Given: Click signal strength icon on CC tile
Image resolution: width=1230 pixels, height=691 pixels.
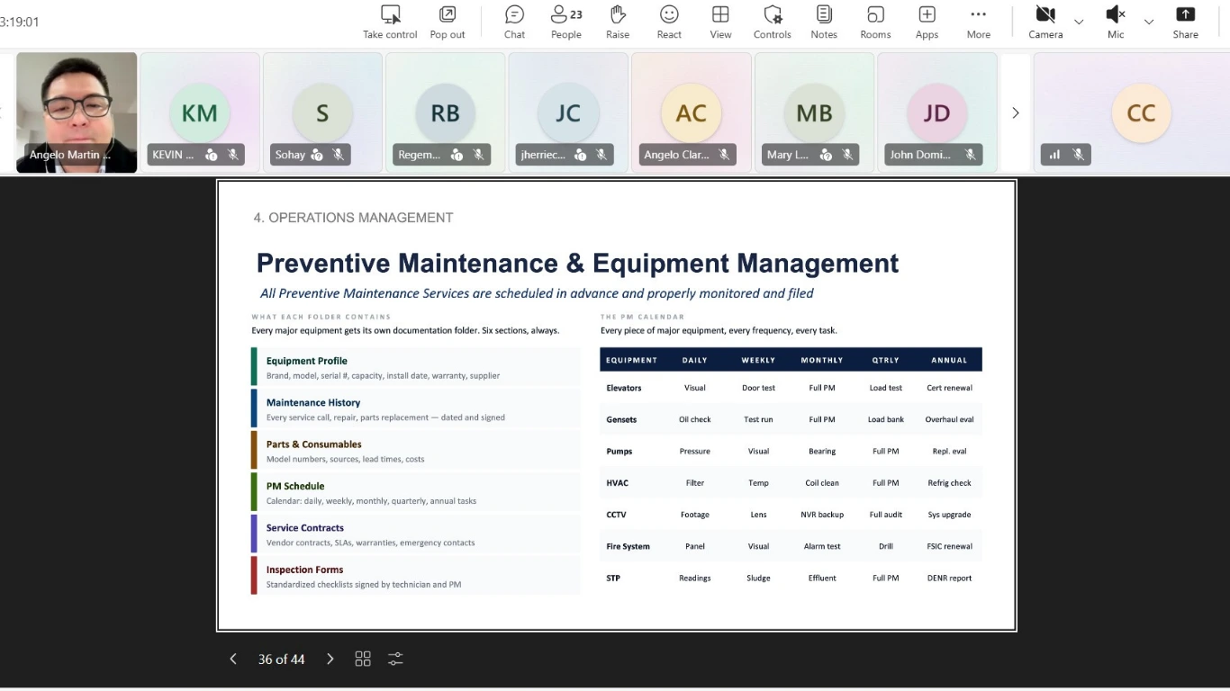Looking at the screenshot, I should 1054,155.
